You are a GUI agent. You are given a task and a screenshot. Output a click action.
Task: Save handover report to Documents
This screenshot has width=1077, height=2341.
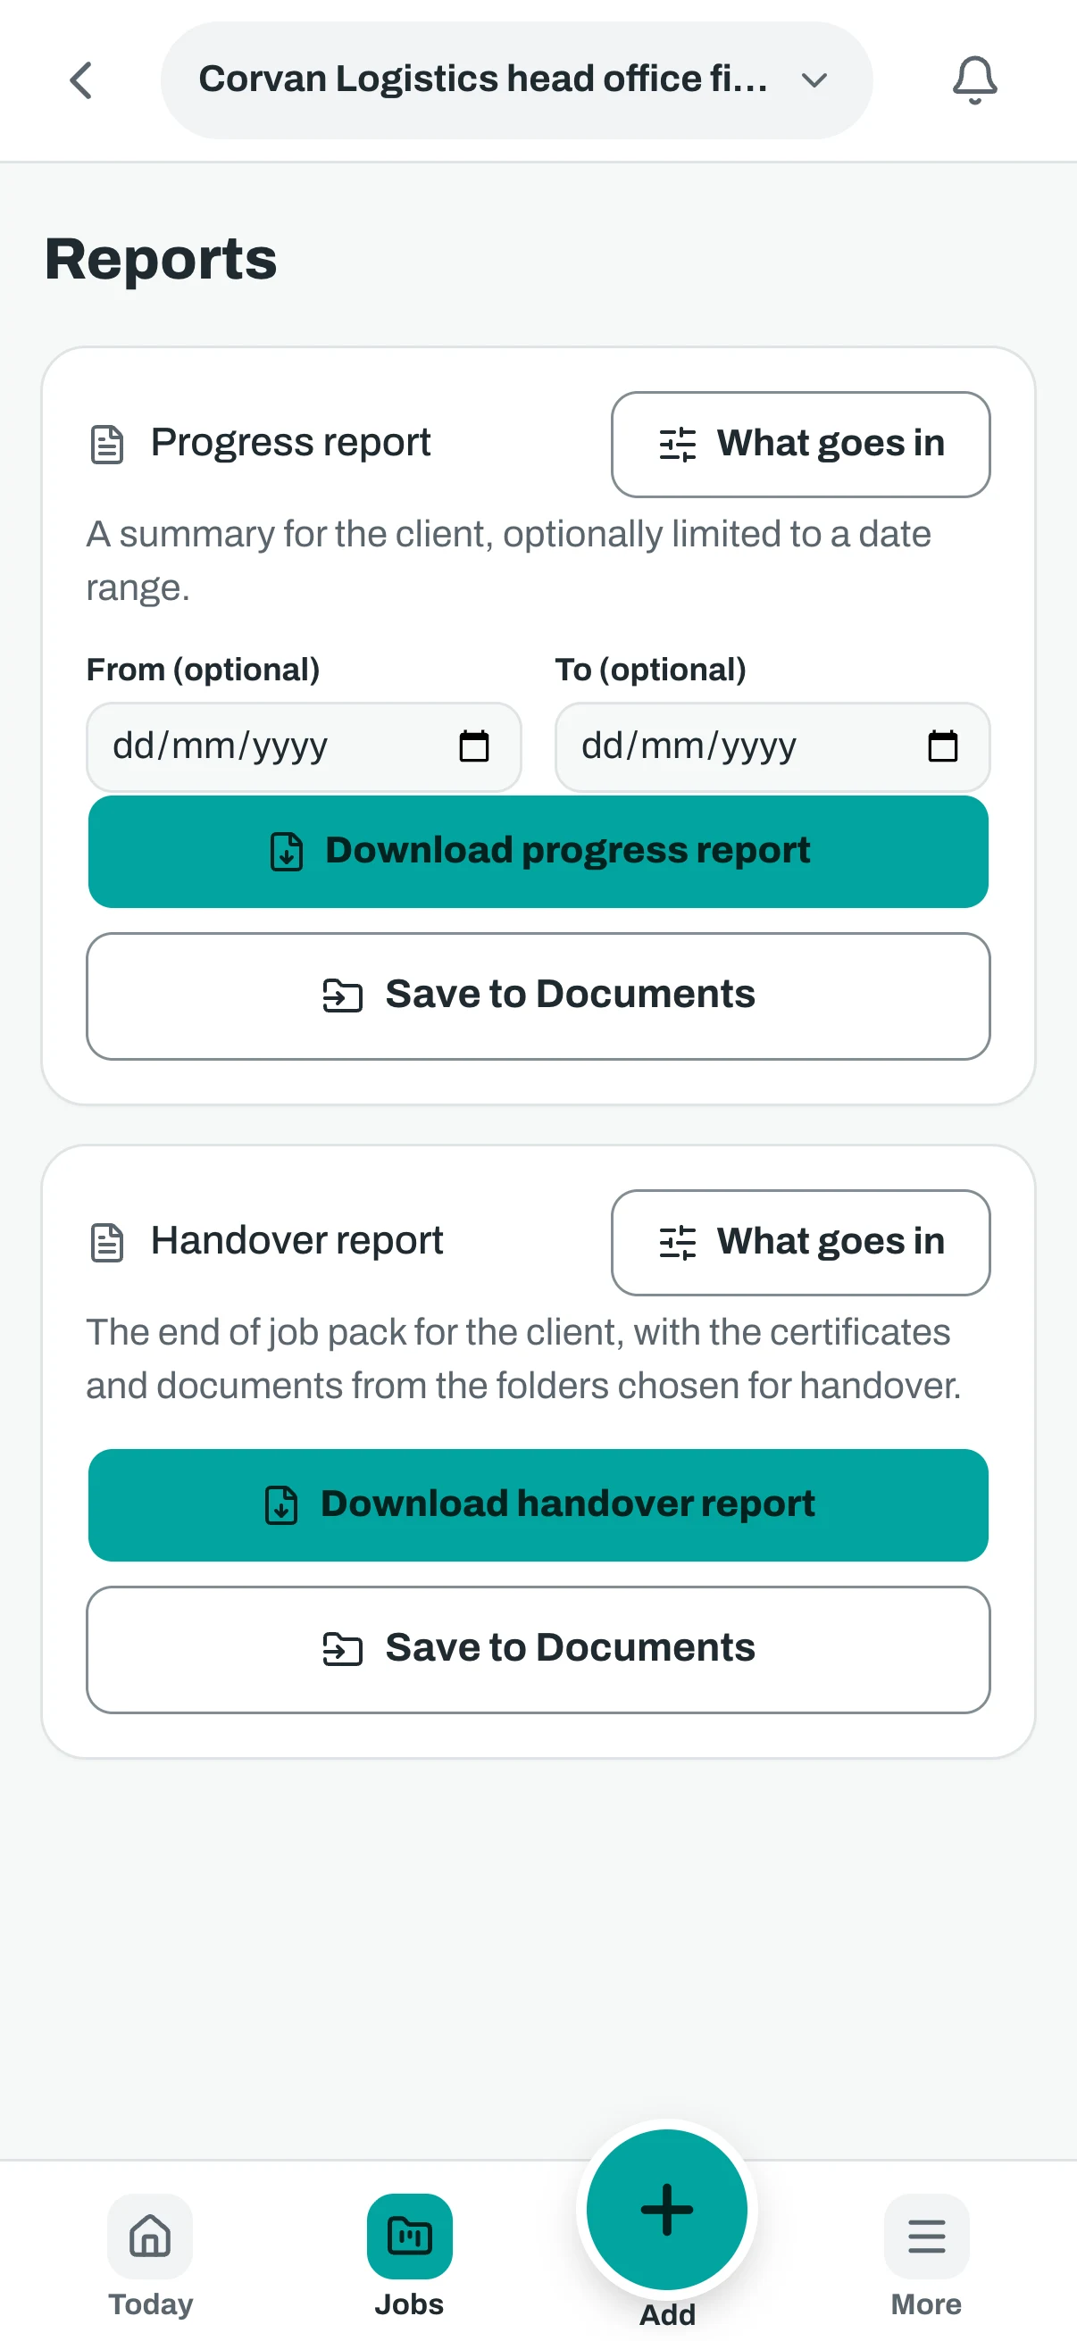tap(538, 1648)
